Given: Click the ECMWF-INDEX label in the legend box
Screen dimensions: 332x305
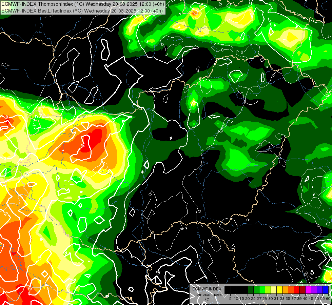Looking at the screenshot, I should (x=207, y=289).
